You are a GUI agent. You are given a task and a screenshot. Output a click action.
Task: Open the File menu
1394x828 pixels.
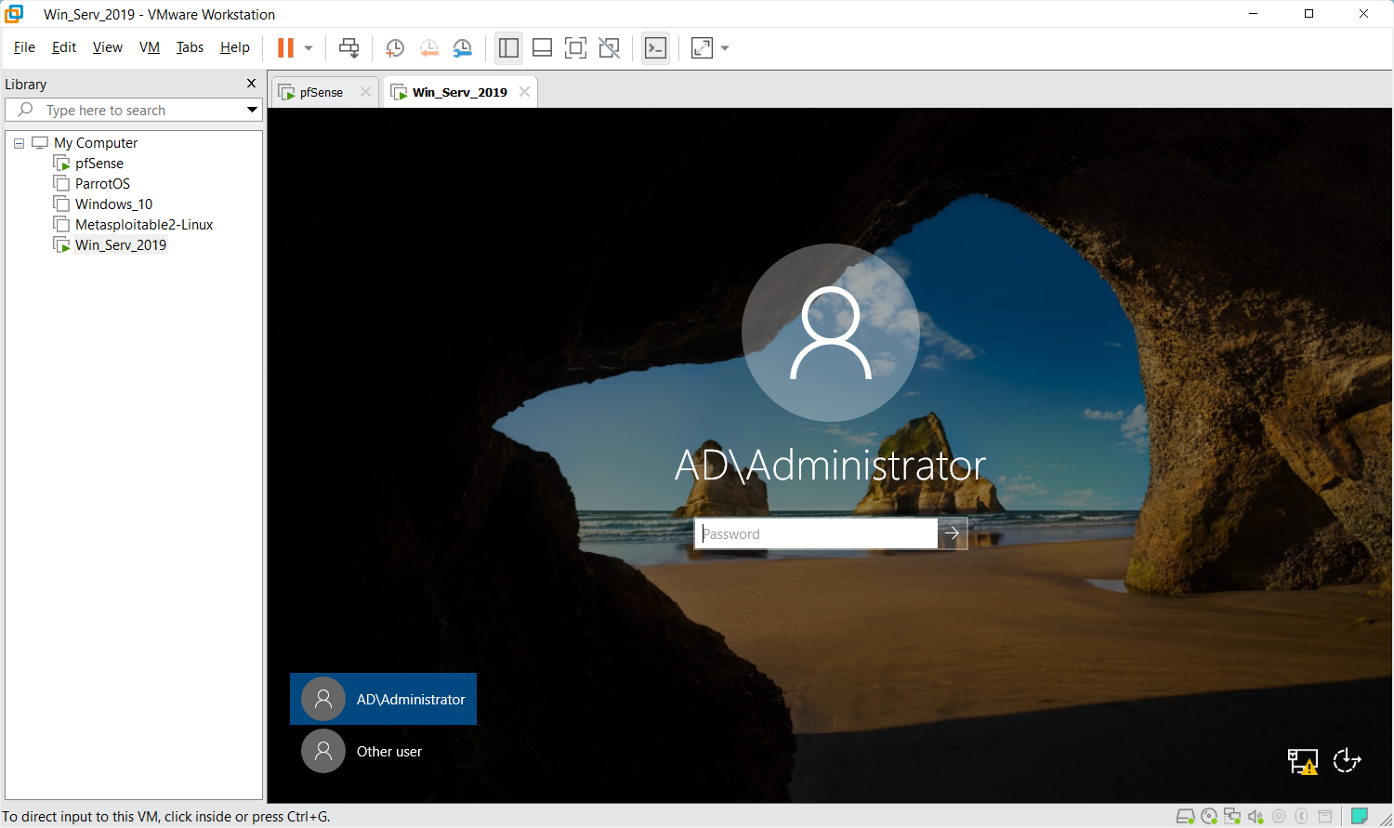[x=24, y=47]
